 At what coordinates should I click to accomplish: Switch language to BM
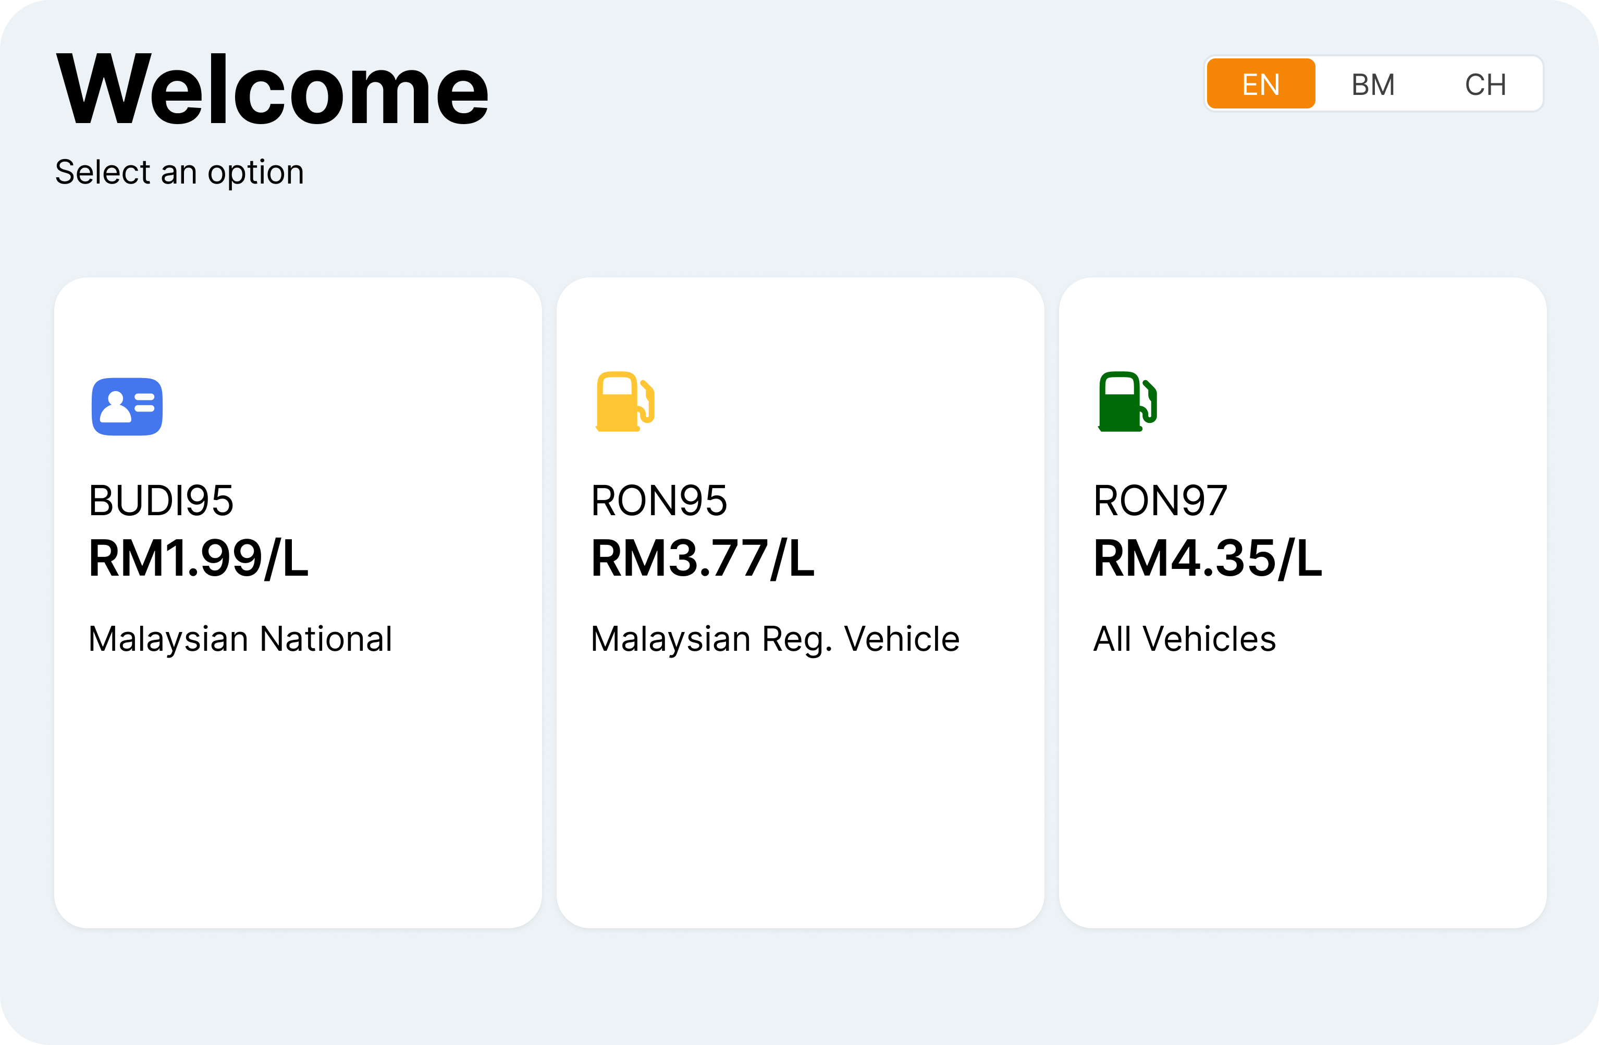pos(1373,84)
